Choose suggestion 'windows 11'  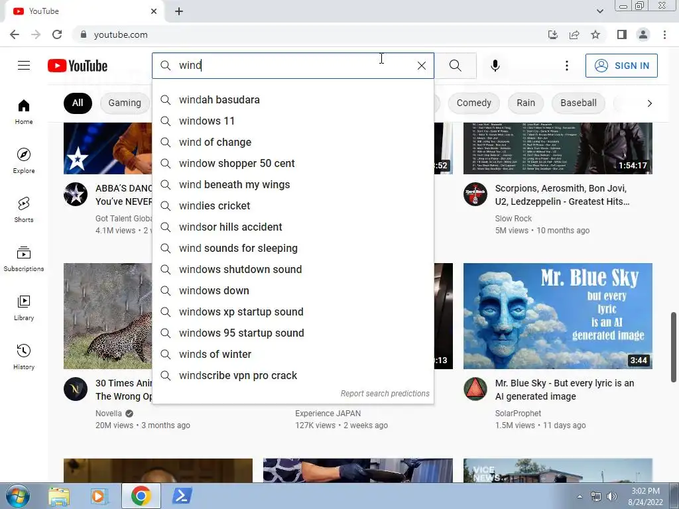point(292,121)
